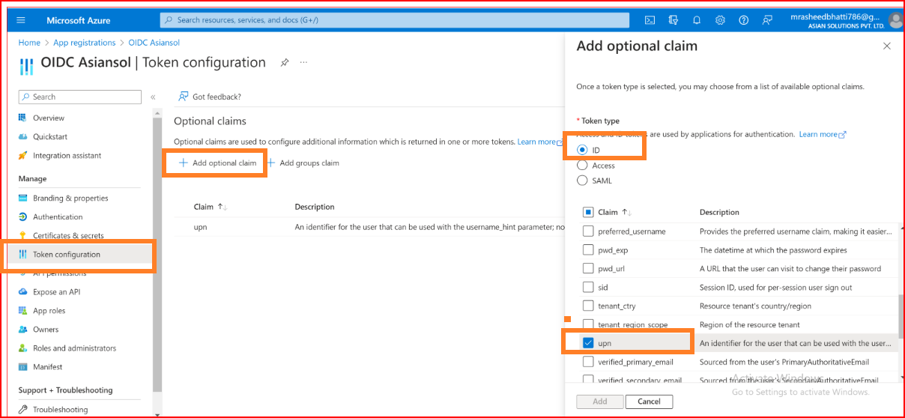
Task: Uncheck the upn claim
Action: (x=588, y=343)
